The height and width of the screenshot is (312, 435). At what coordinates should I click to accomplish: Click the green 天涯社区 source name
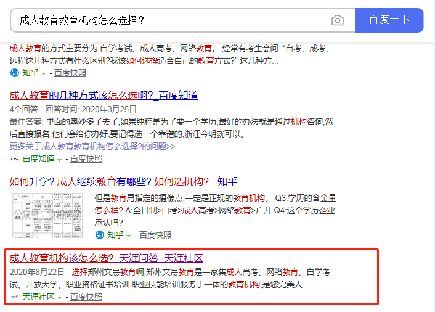(39, 297)
